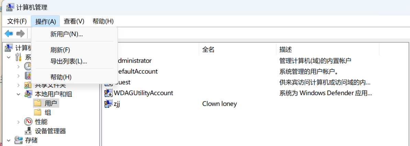The width and height of the screenshot is (410, 146).
Task: Select 刷新(F) in the open menu
Action: pos(60,50)
